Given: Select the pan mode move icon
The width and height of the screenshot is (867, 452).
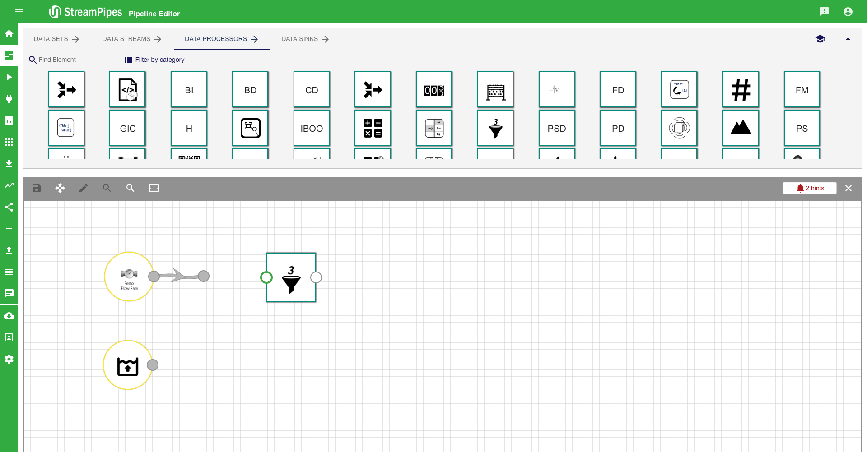Looking at the screenshot, I should click(60, 188).
